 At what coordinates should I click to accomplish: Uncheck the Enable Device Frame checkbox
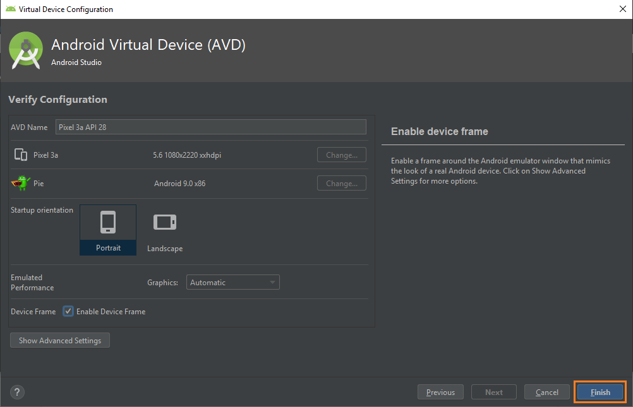pos(68,311)
